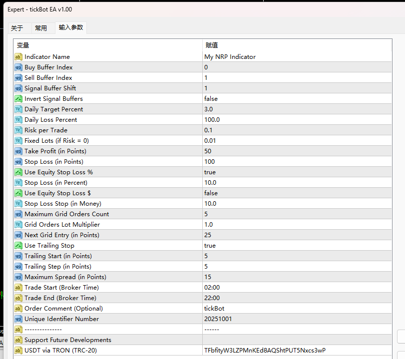Click the string icon beside USDT via TRON
Viewport: 405px width, 359px height.
[x=18, y=351]
